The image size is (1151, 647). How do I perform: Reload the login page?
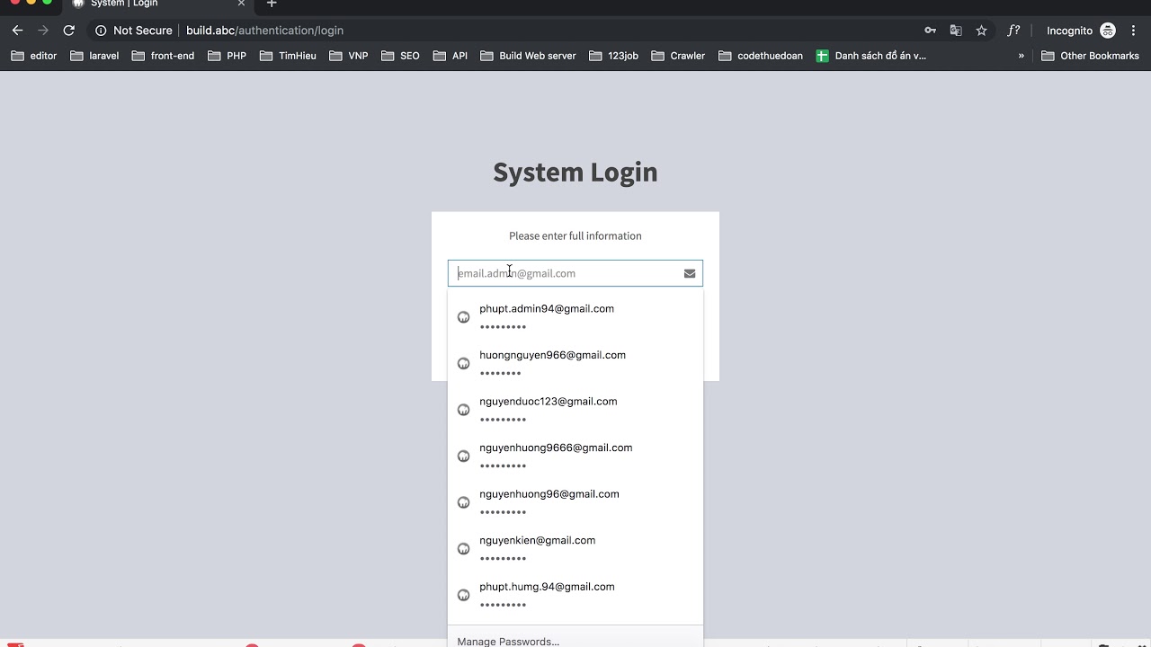(68, 31)
